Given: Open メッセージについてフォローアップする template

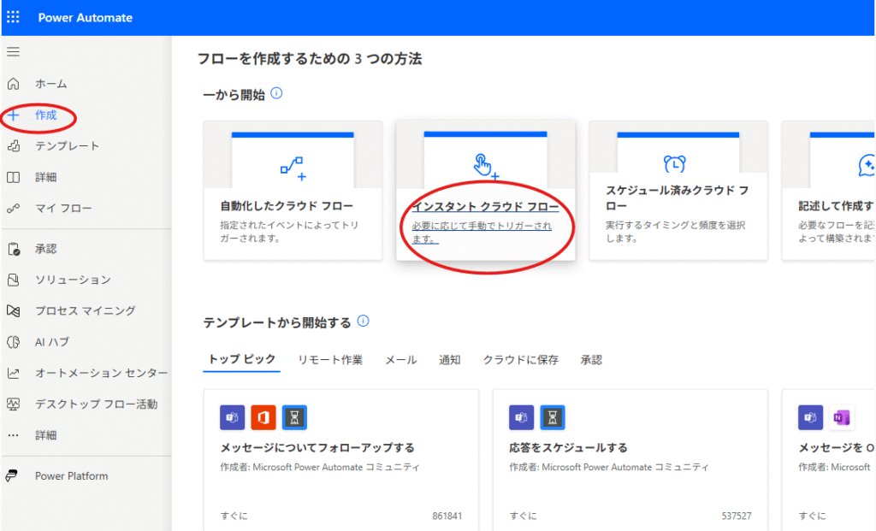Looking at the screenshot, I should pyautogui.click(x=317, y=448).
